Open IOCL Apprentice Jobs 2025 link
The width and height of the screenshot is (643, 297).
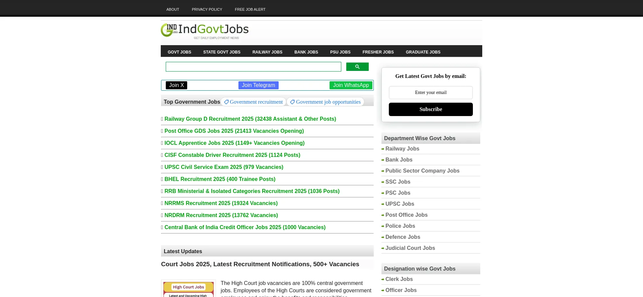point(234,143)
